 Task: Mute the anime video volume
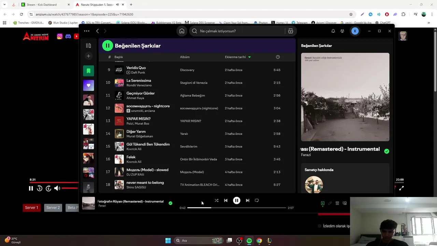(57, 188)
